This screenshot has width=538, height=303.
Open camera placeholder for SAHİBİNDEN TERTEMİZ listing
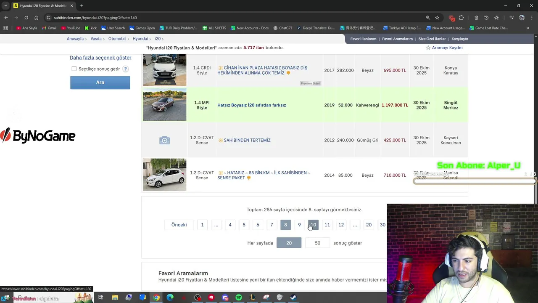(164, 140)
